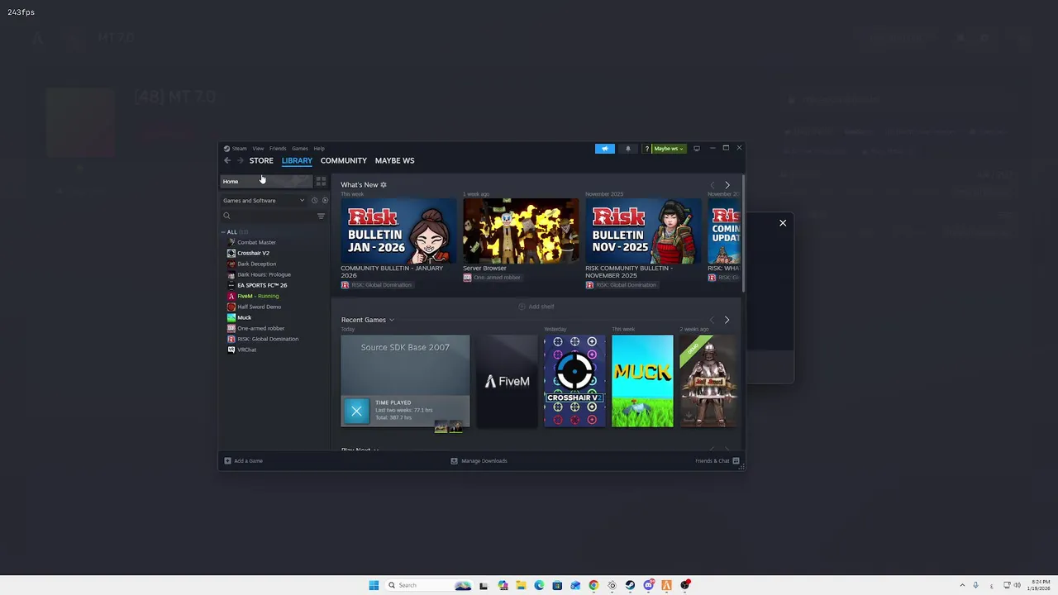Go back with the Steam back arrow

tap(227, 160)
